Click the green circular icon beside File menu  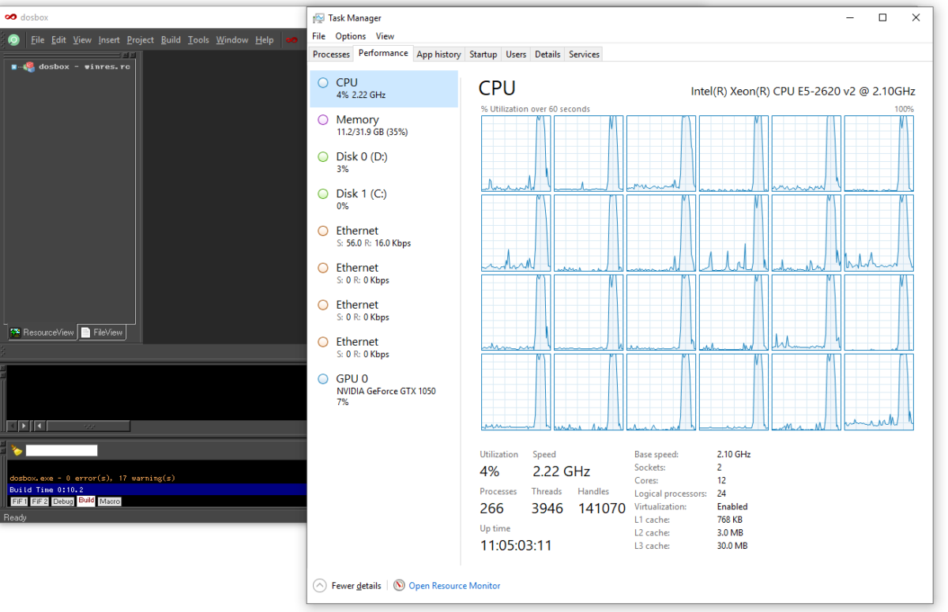[x=13, y=39]
